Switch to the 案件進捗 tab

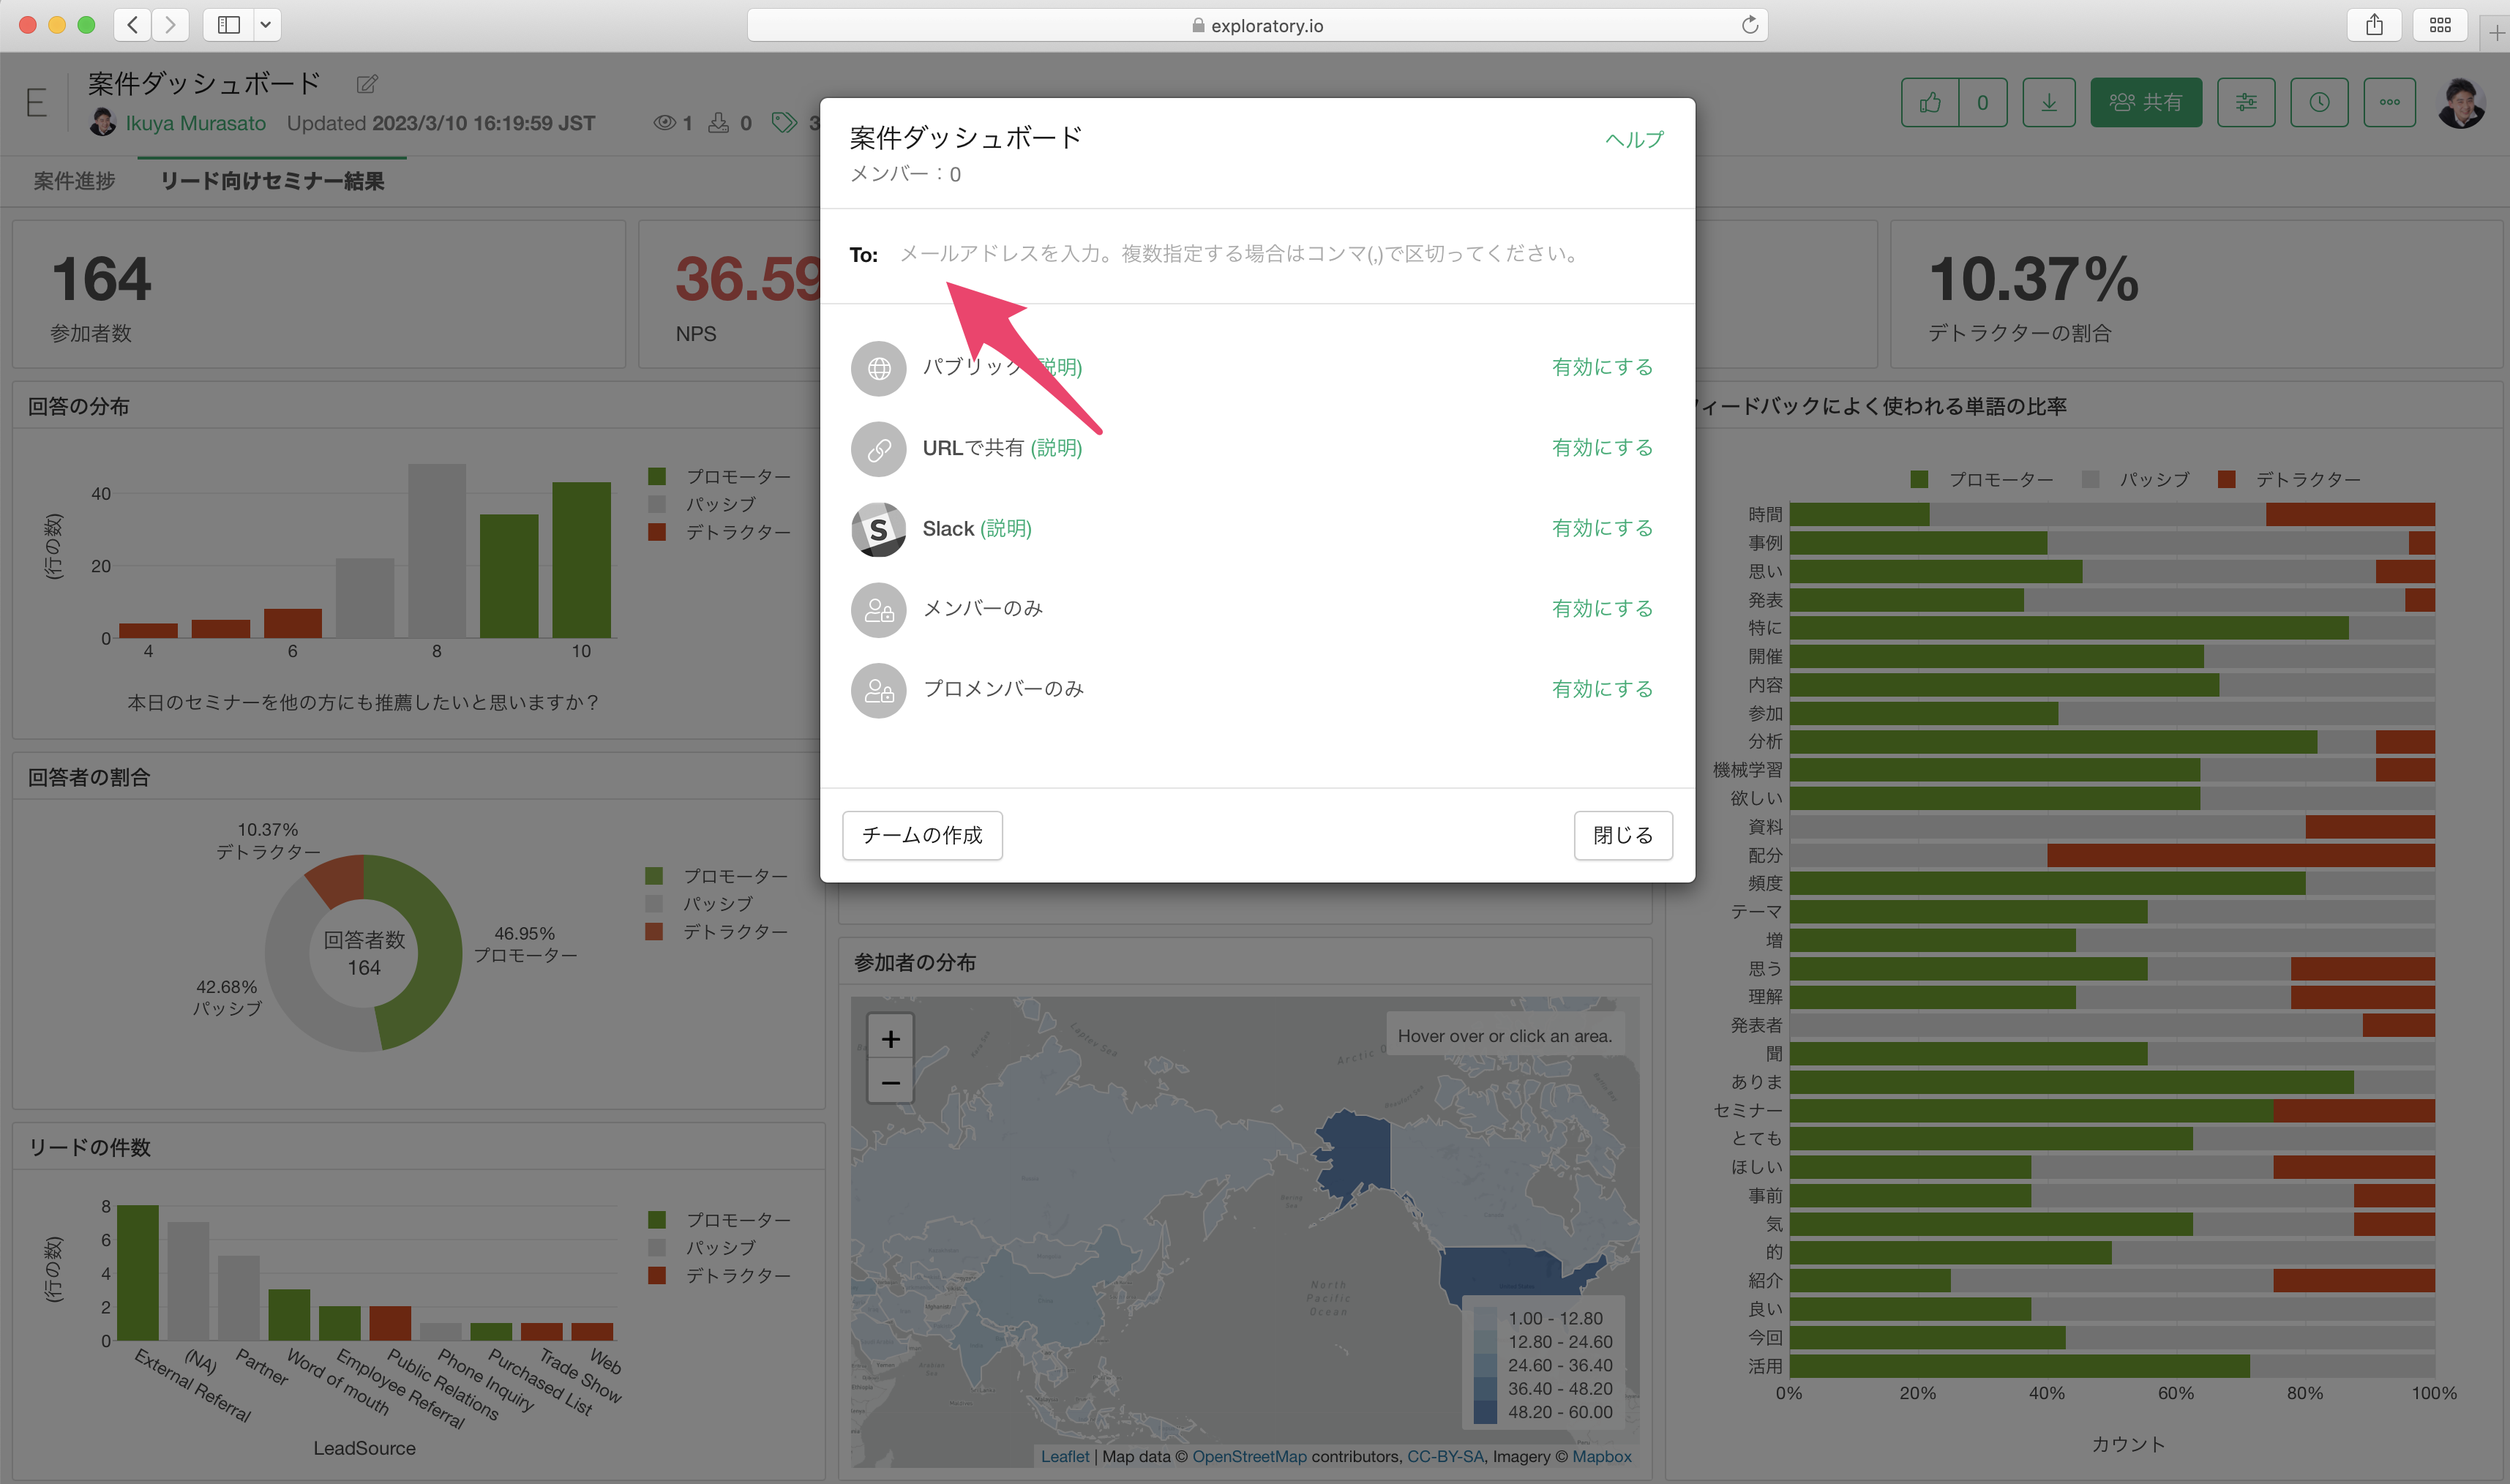click(x=74, y=181)
